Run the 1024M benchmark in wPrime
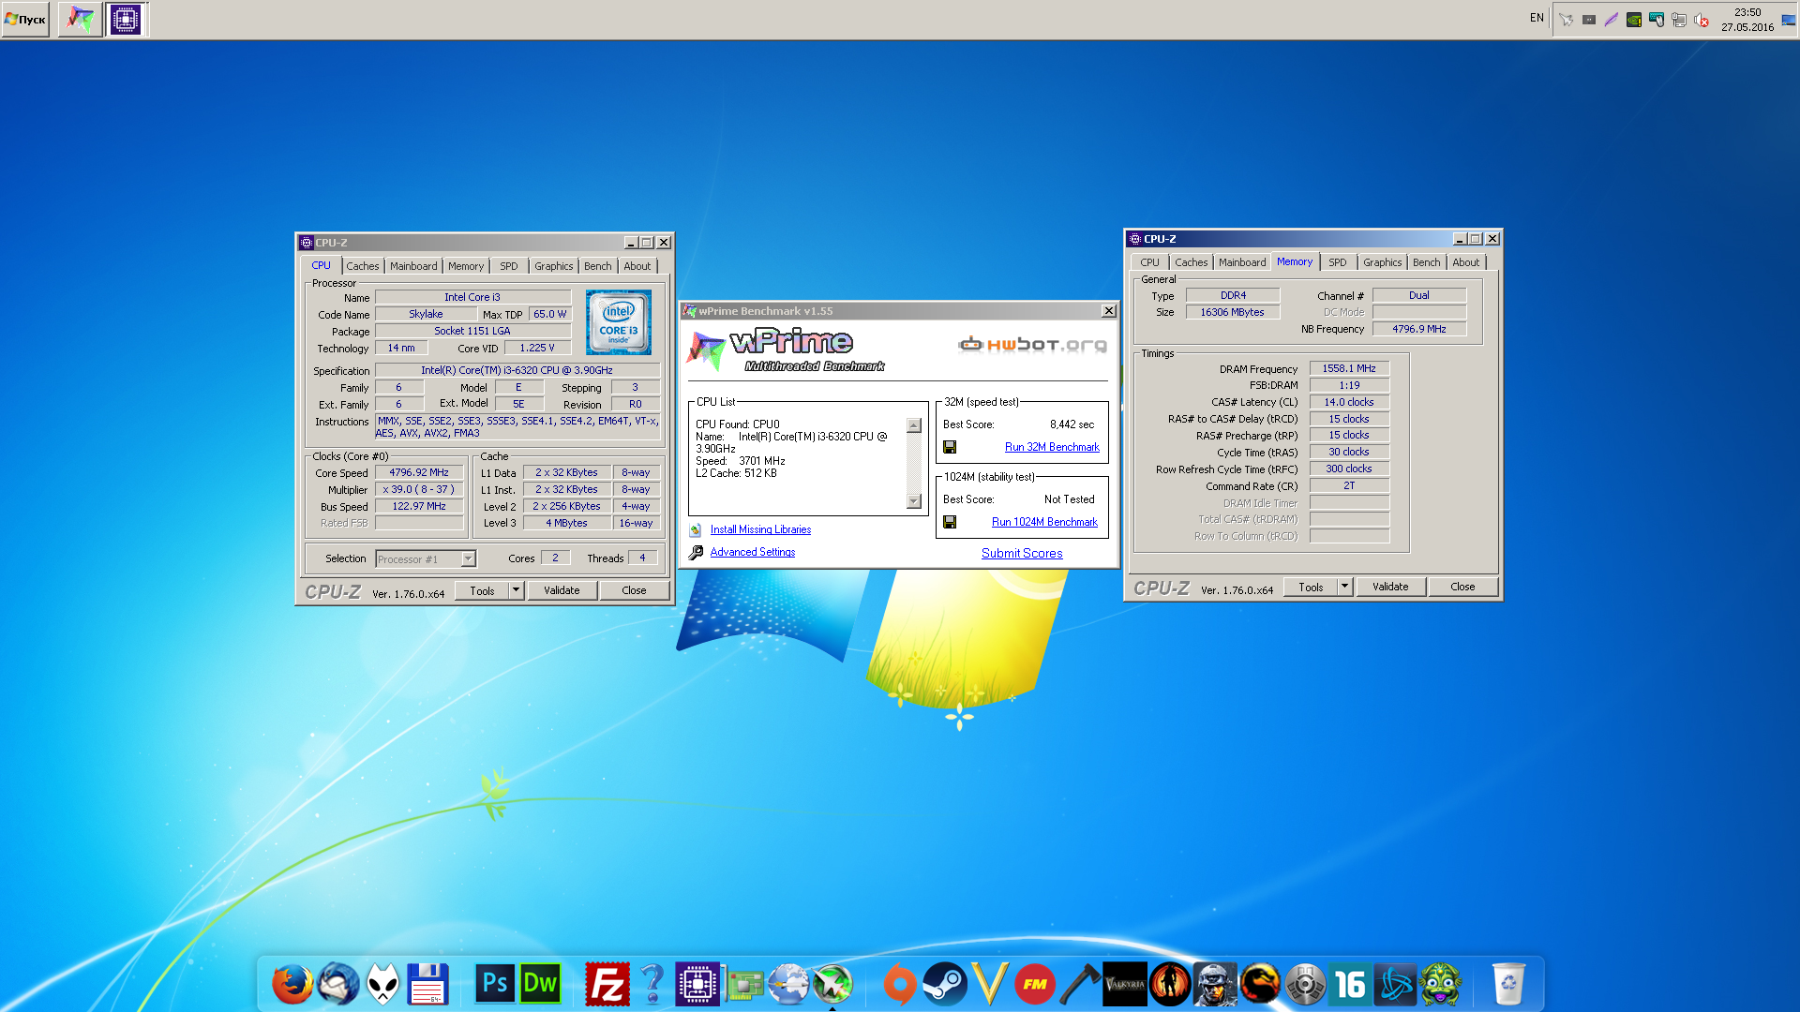1800x1012 pixels. [1044, 522]
